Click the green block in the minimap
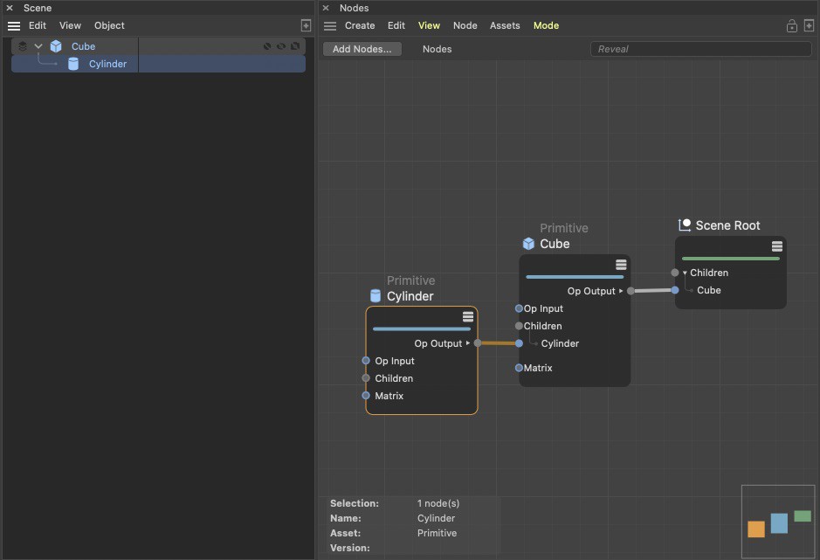Image resolution: width=820 pixels, height=560 pixels. (x=803, y=516)
